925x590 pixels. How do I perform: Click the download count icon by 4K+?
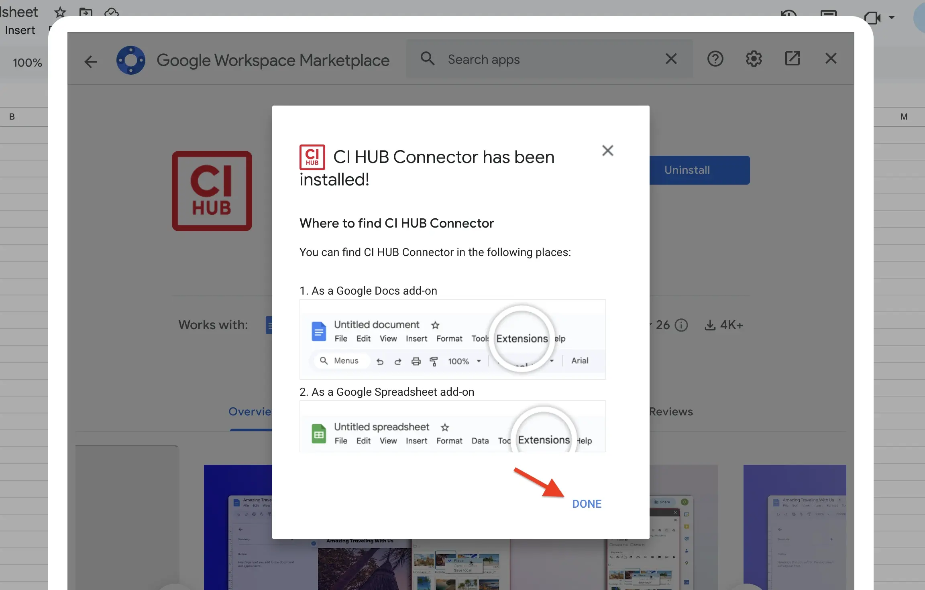point(710,325)
